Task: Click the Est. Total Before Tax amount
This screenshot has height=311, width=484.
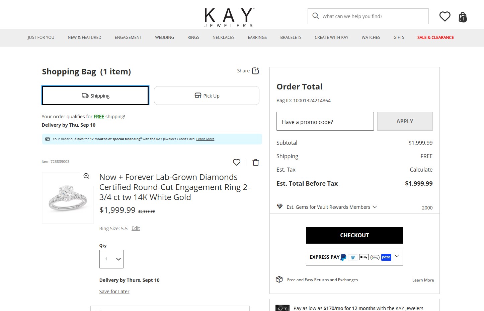Action: pos(419,183)
